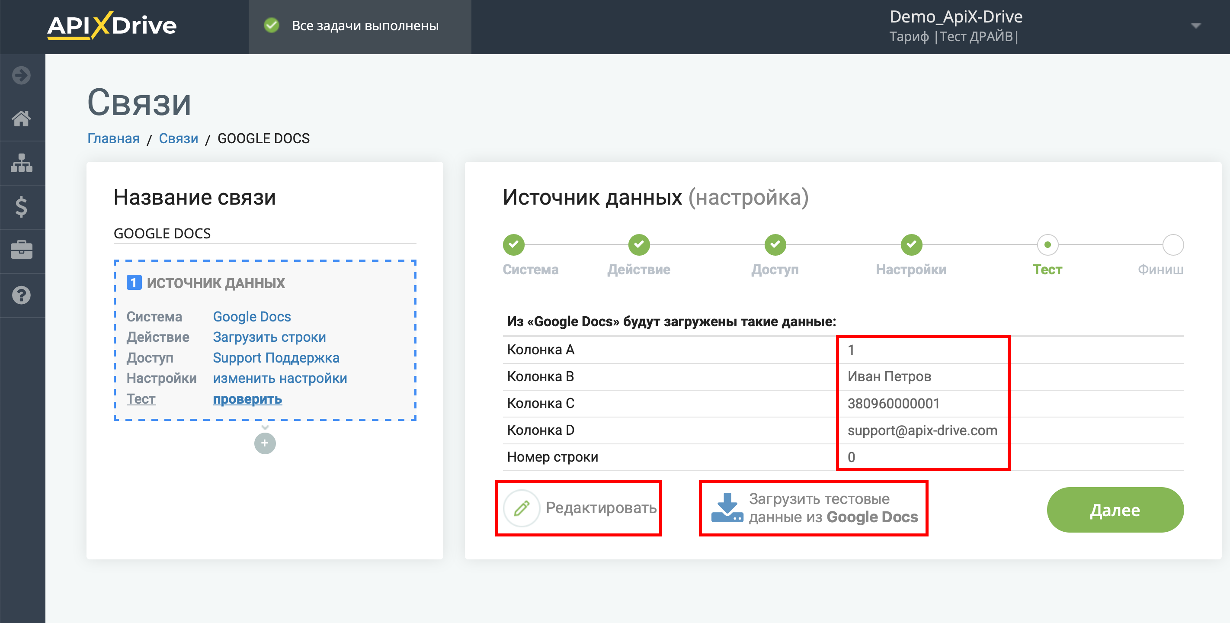Click the pencil edit icon
The image size is (1230, 623).
[522, 508]
